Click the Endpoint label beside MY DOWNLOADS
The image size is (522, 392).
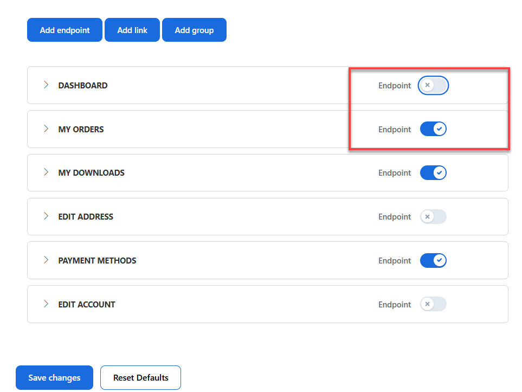395,172
